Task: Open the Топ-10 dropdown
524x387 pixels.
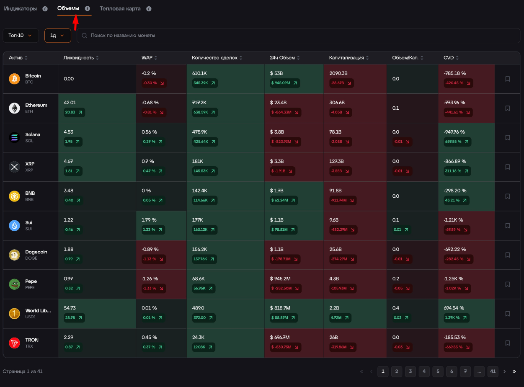Action: point(21,36)
